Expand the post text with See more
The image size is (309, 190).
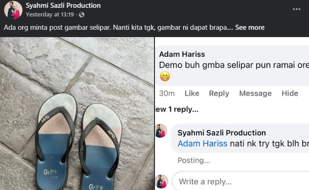pyautogui.click(x=249, y=27)
